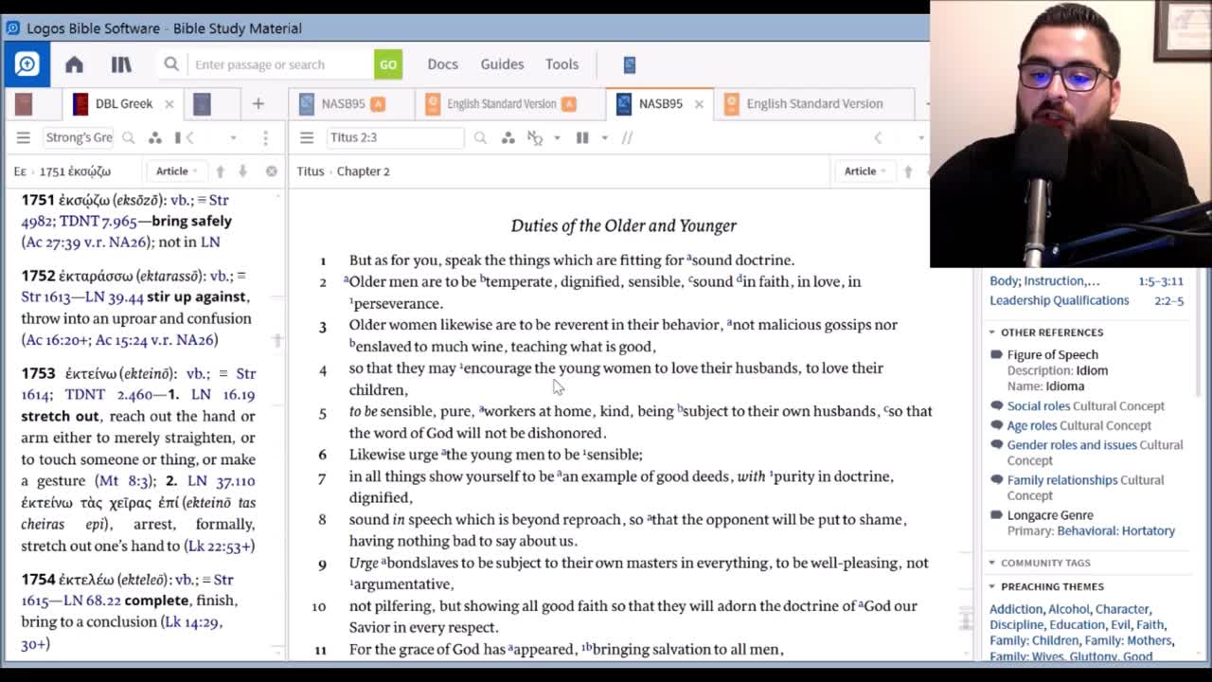Open interlinear options dropdown arrow
Image resolution: width=1212 pixels, height=682 pixels.
click(557, 137)
